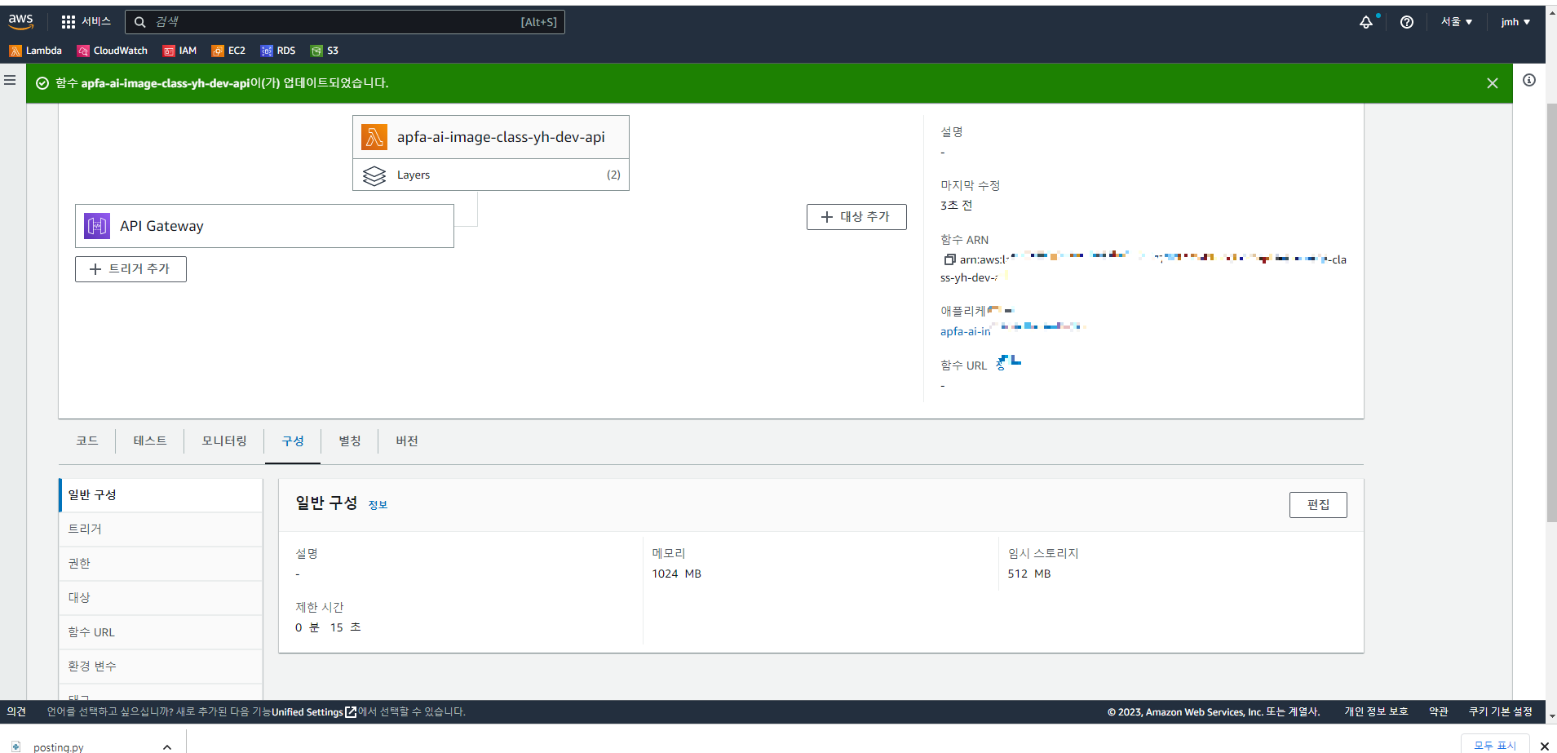Open the hamburger side navigation
1557x753 pixels.
pos(10,80)
